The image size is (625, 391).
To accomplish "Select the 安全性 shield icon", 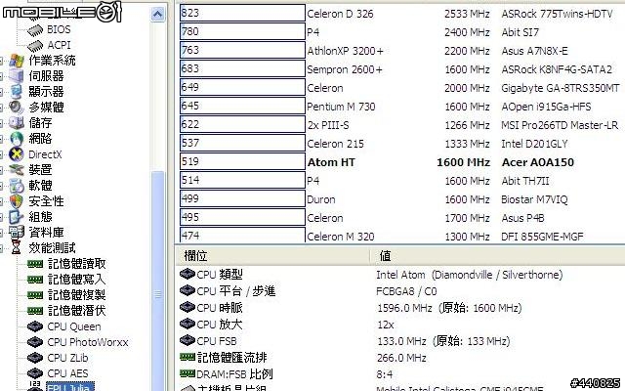I will [x=17, y=201].
